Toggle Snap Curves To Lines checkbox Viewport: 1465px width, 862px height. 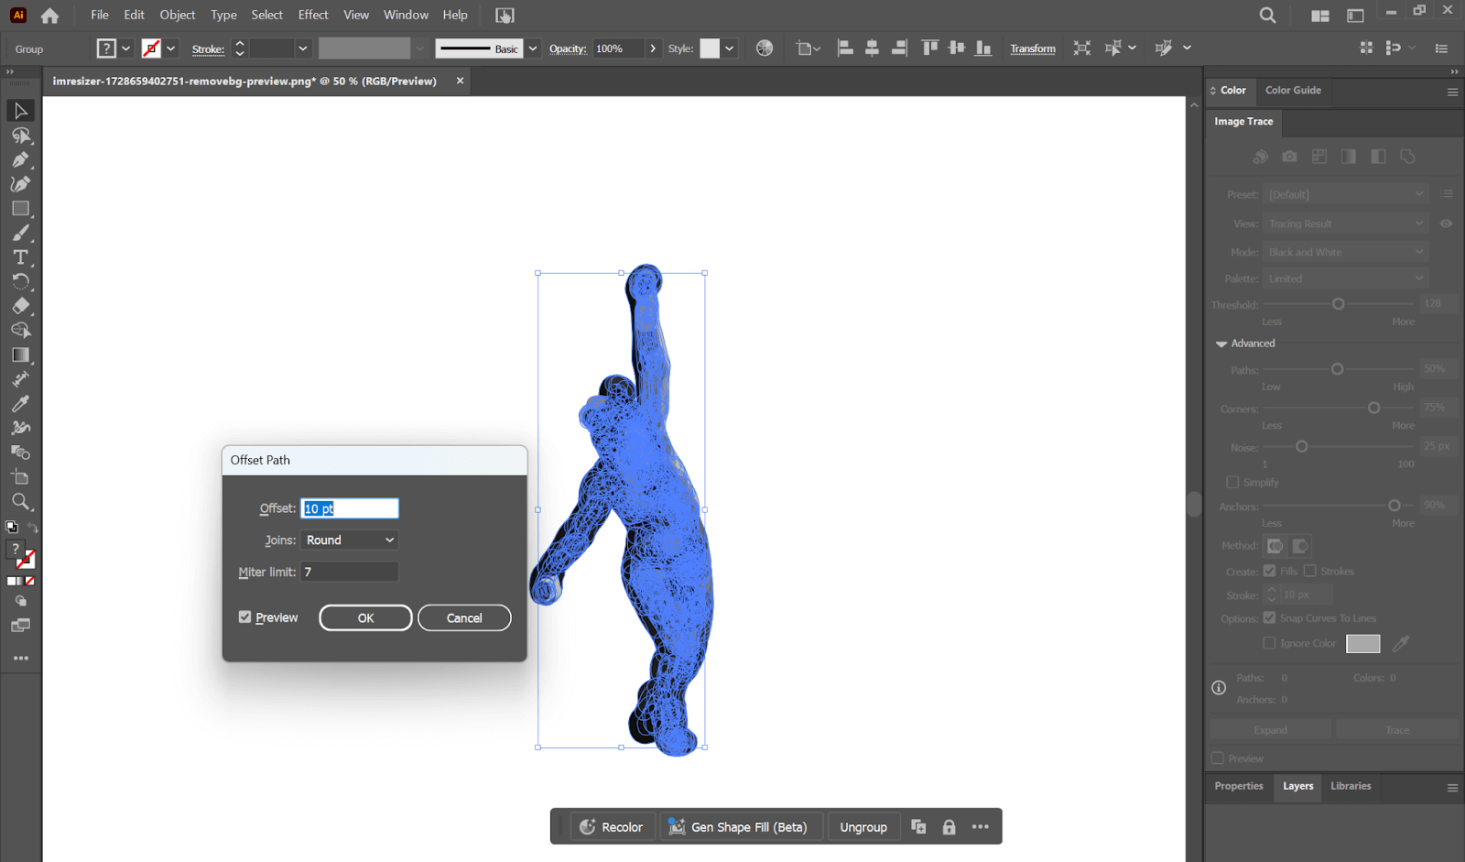tap(1270, 618)
